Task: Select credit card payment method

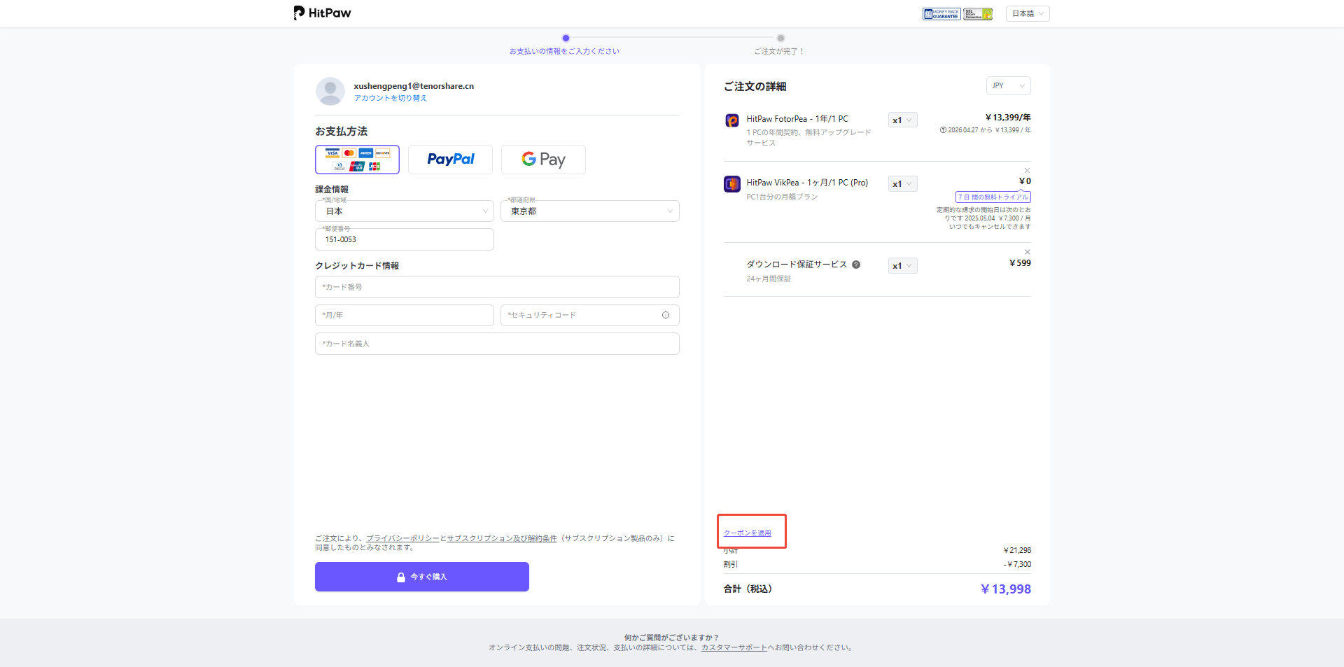Action: pos(357,160)
